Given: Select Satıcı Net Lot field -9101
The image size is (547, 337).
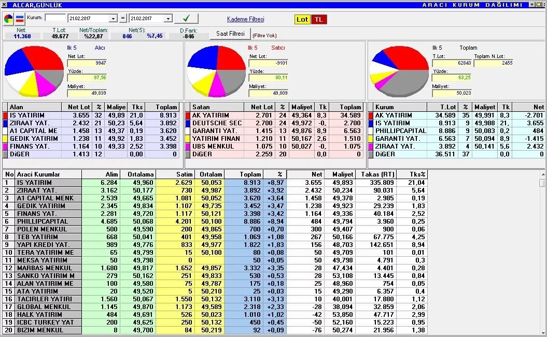Looking at the screenshot, I should click(x=268, y=63).
